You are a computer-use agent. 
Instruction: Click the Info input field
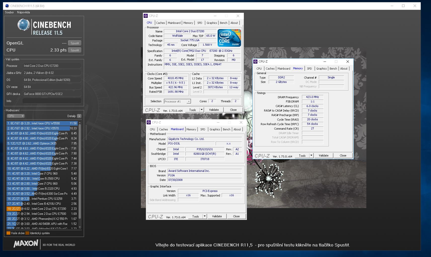[x=52, y=101]
